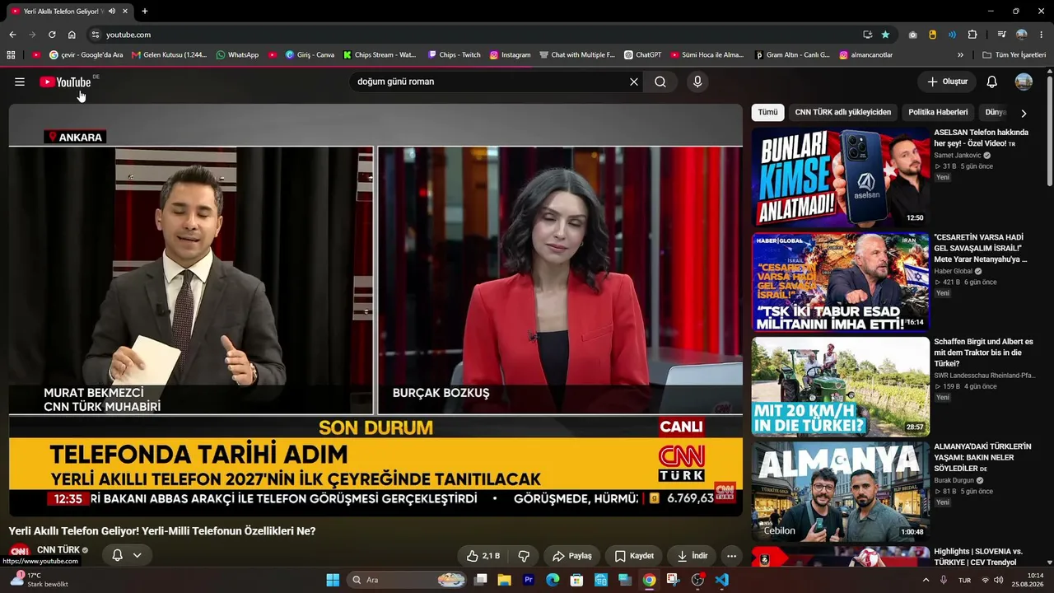Reload the YouTube page
Viewport: 1054px width, 593px height.
click(x=52, y=35)
